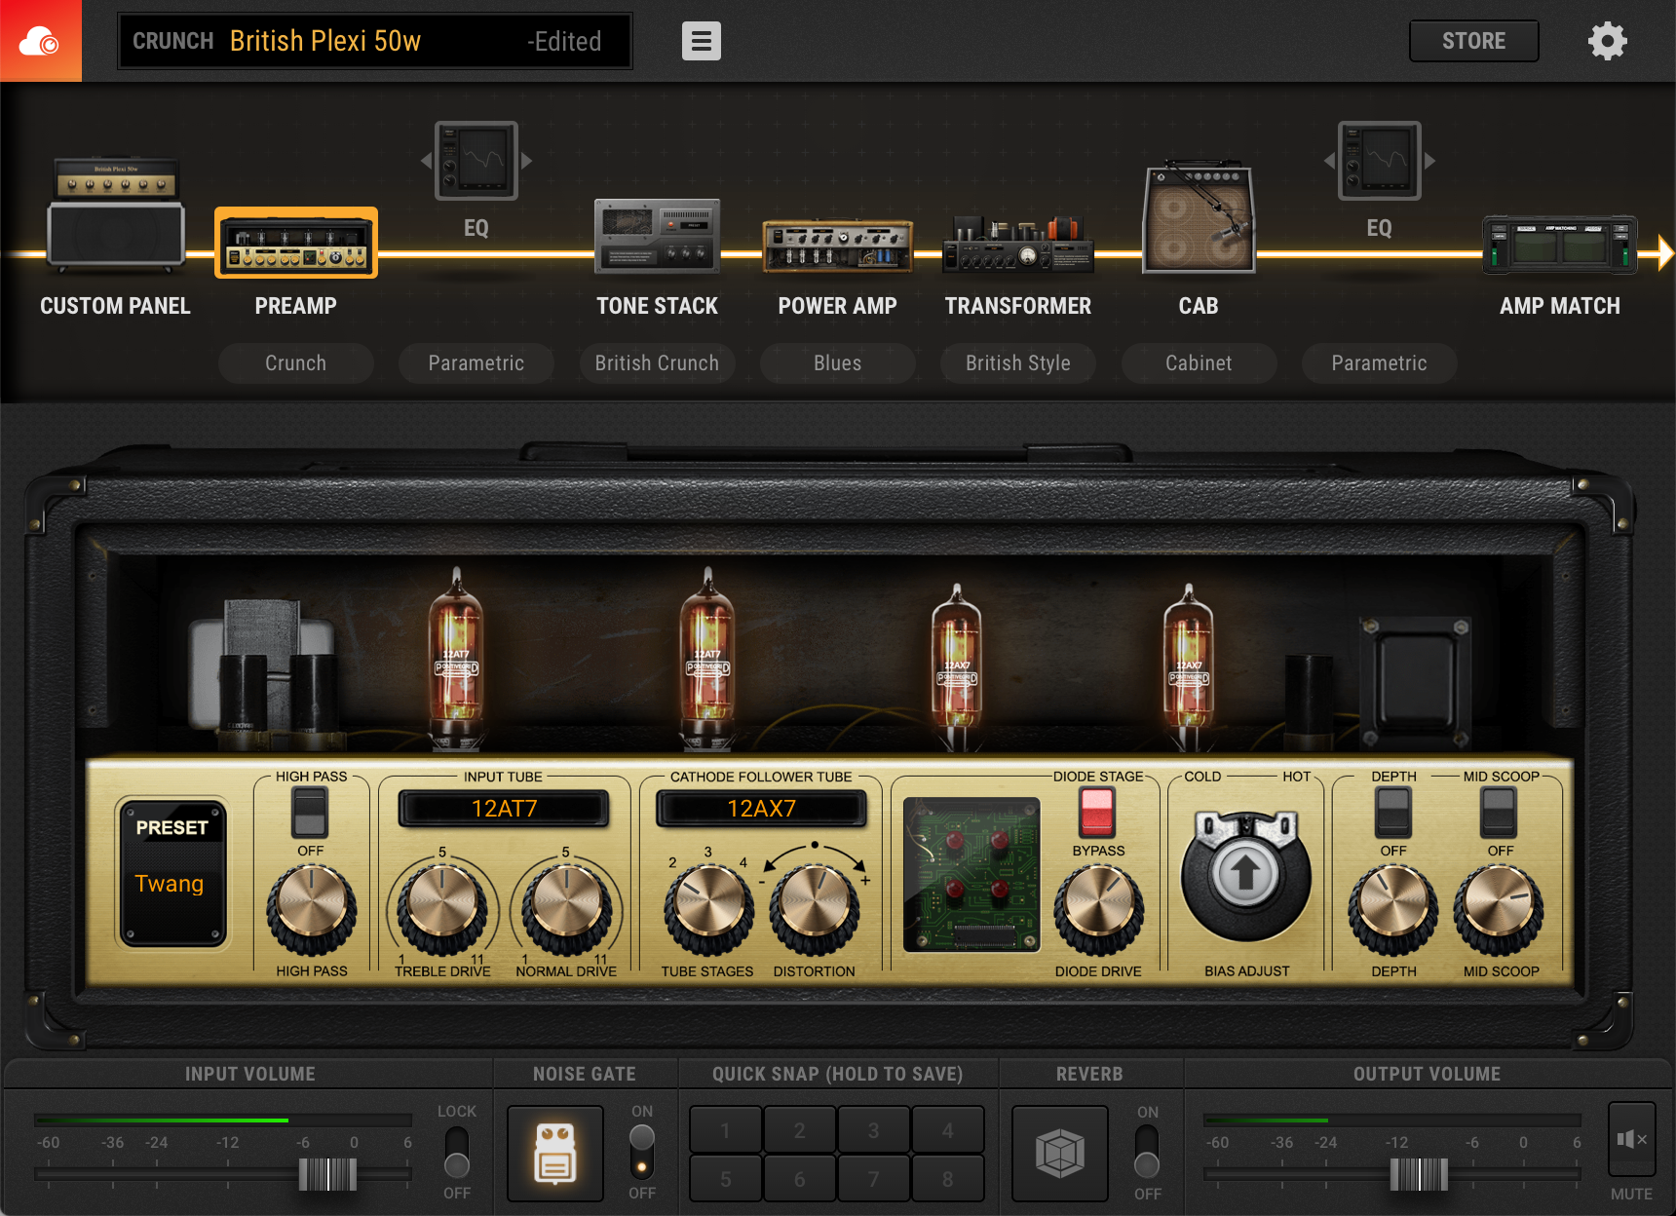Open the settings gear menu
This screenshot has width=1676, height=1216.
1609,41
